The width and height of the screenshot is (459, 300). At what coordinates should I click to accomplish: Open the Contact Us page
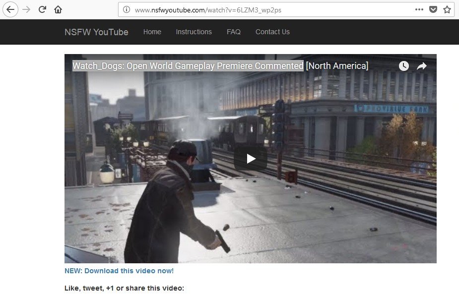point(272,32)
